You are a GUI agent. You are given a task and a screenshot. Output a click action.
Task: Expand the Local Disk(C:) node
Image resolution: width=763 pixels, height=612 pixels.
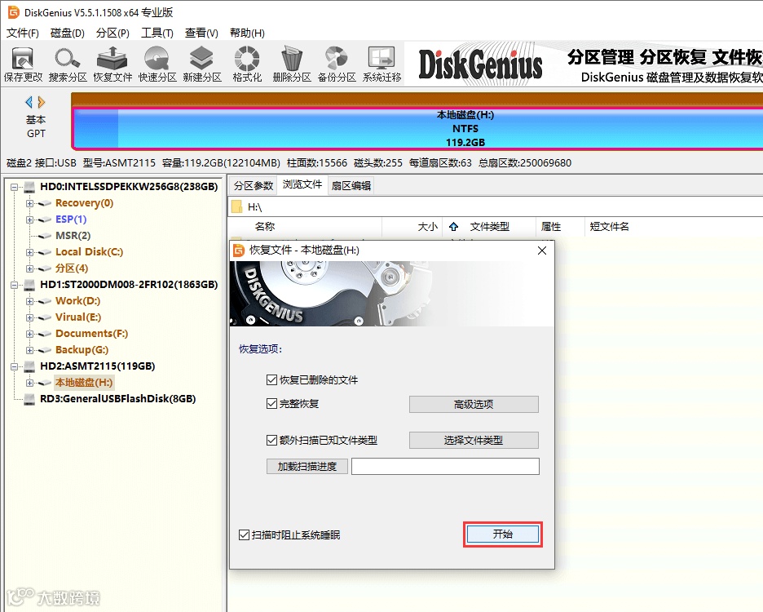(29, 252)
